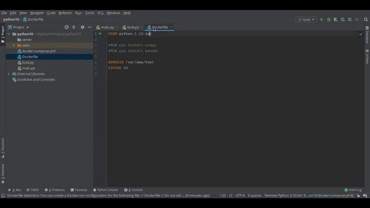Click the stop icon in run toolbar

click(357, 20)
